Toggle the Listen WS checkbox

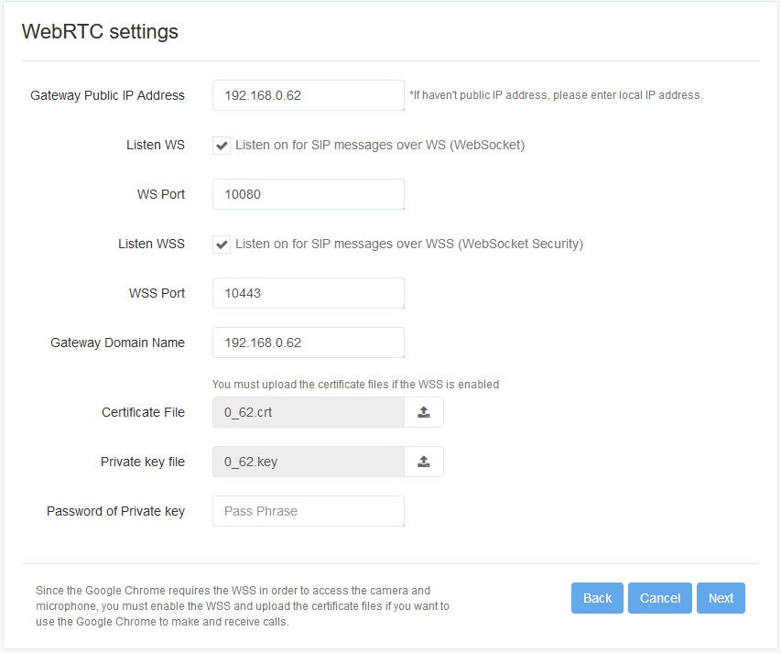(x=222, y=146)
